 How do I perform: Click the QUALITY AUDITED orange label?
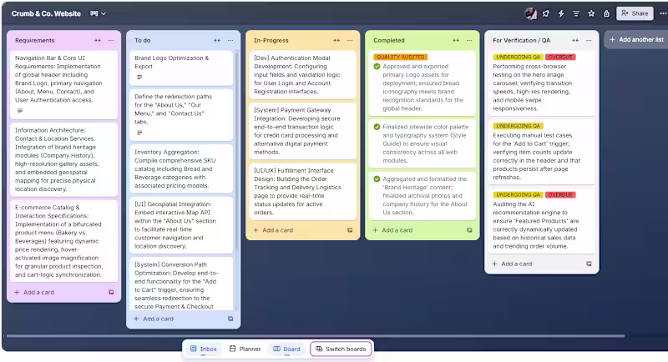[401, 57]
